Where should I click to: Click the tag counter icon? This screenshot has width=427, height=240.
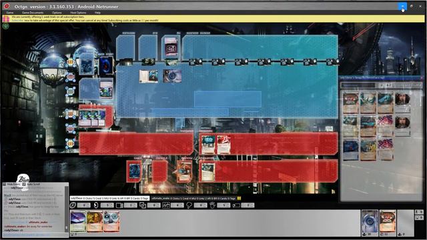click(x=236, y=205)
